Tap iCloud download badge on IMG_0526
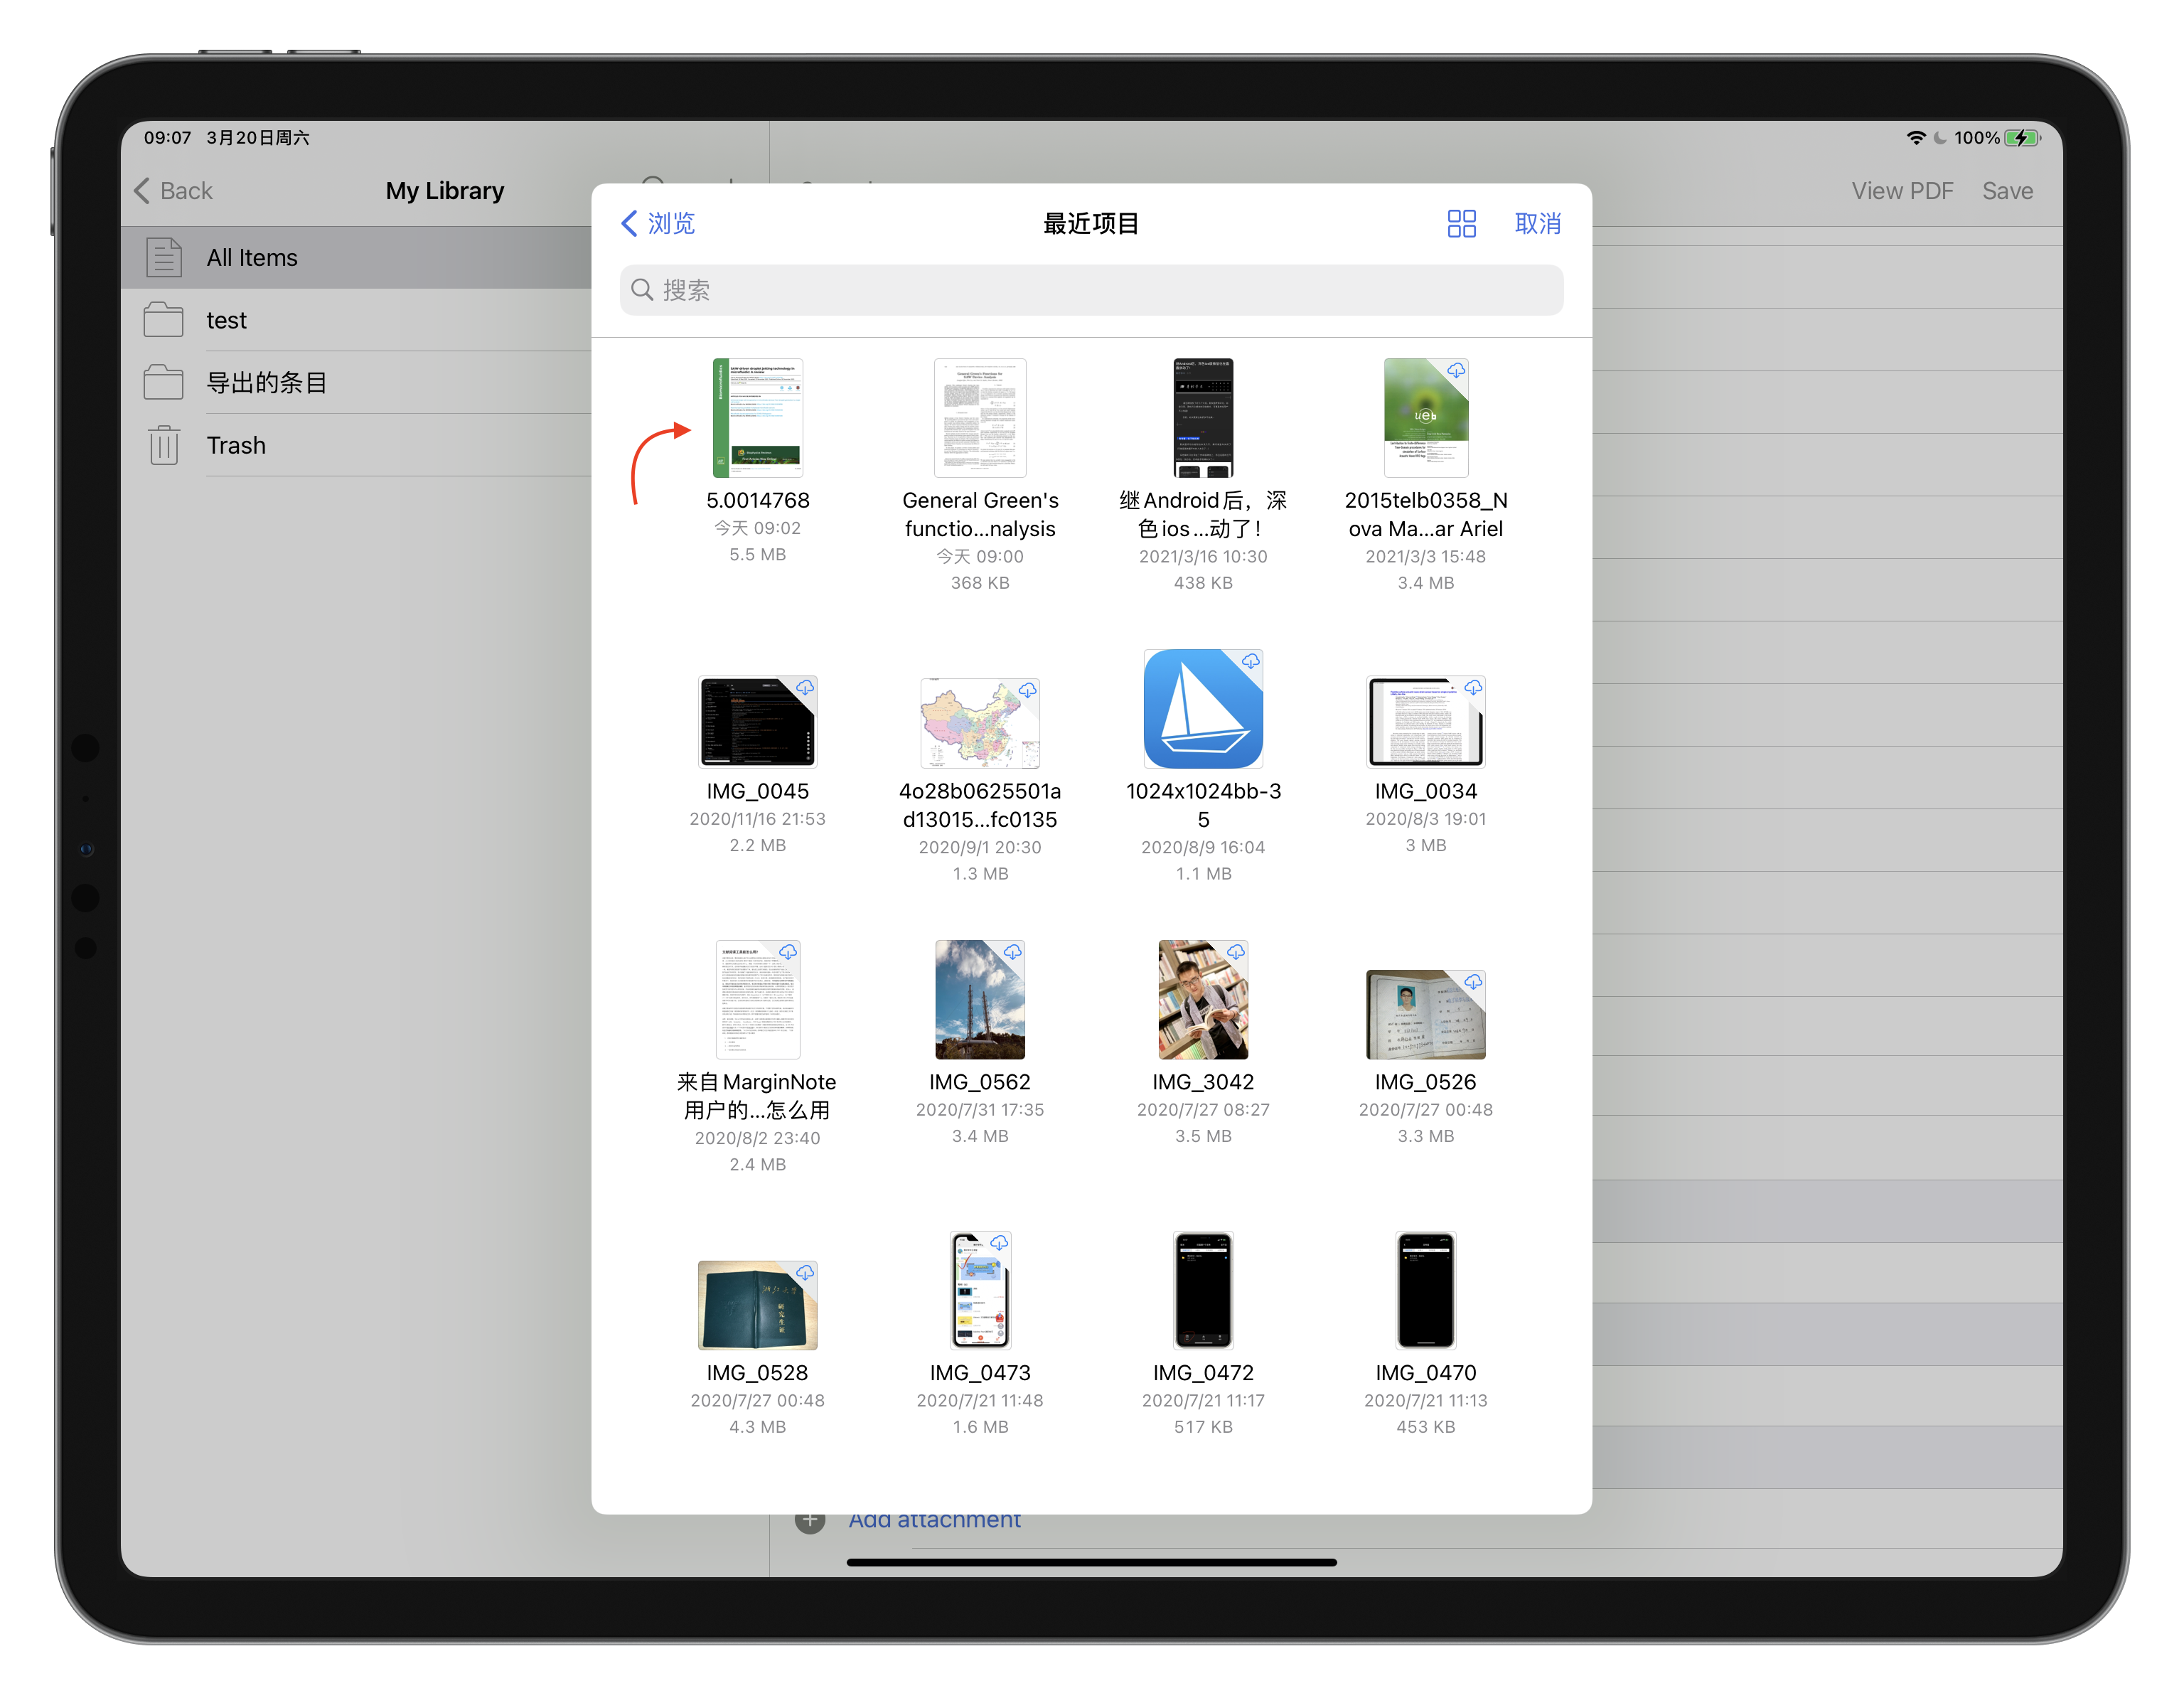Image resolution: width=2184 pixels, height=1698 pixels. [1474, 982]
